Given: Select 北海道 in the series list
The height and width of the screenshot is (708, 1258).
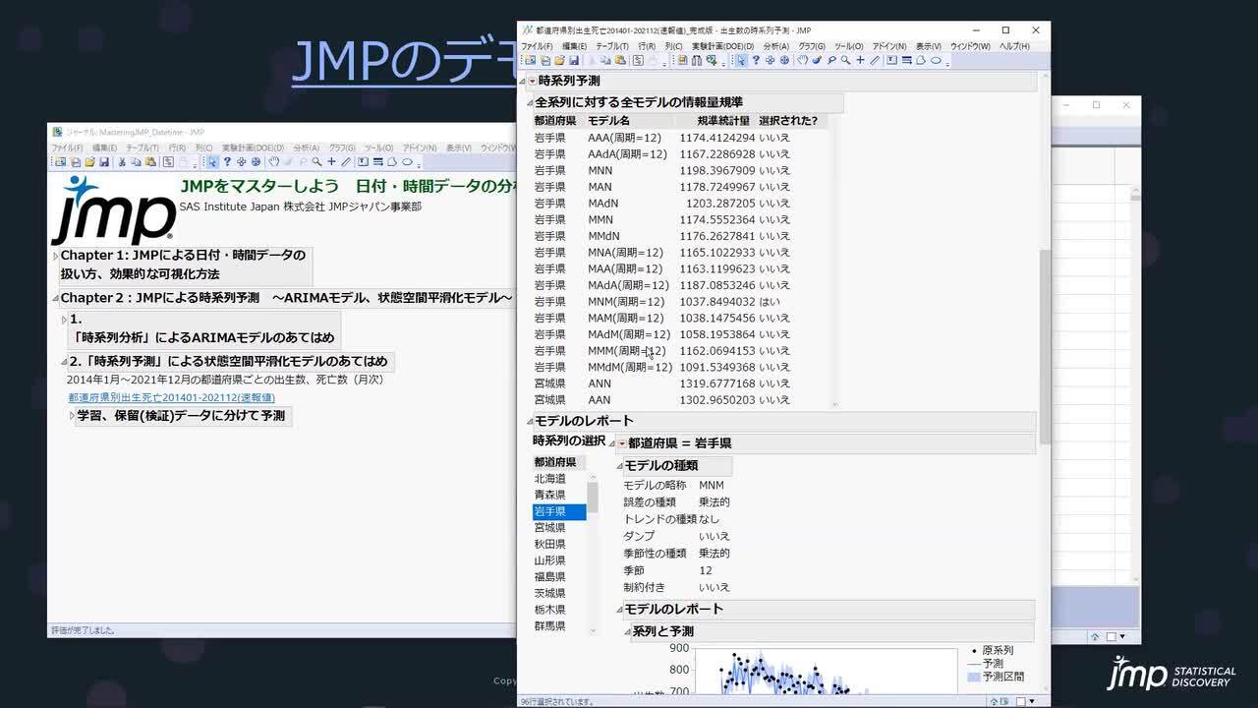Looking at the screenshot, I should click(x=550, y=479).
